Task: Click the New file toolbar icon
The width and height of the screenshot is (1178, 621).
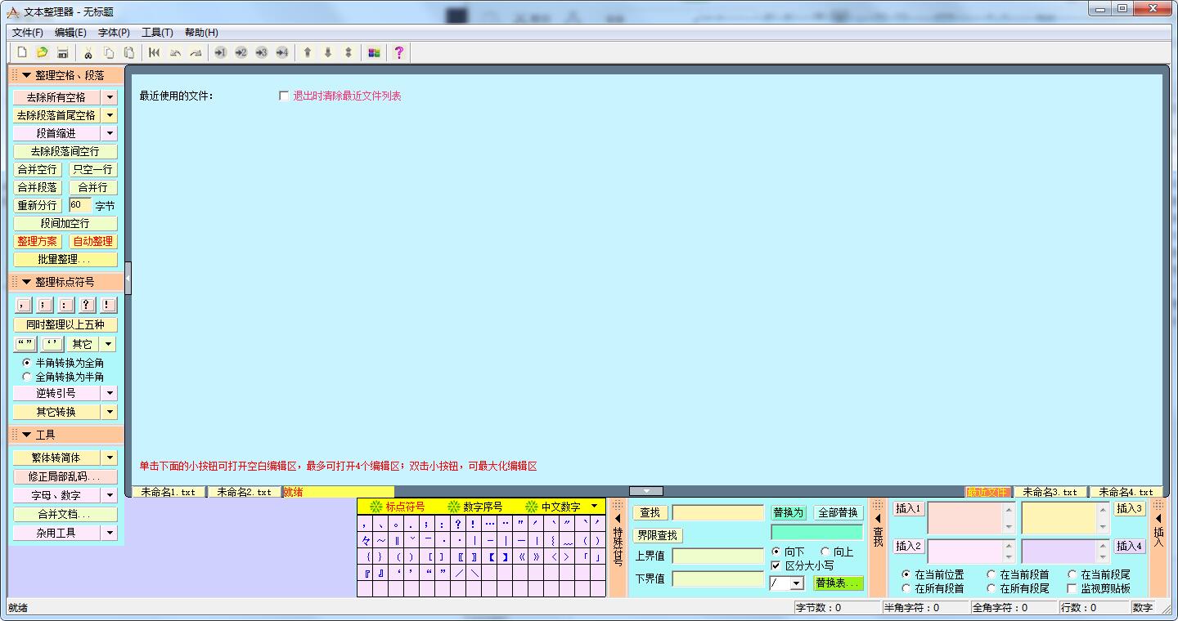Action: pos(22,52)
